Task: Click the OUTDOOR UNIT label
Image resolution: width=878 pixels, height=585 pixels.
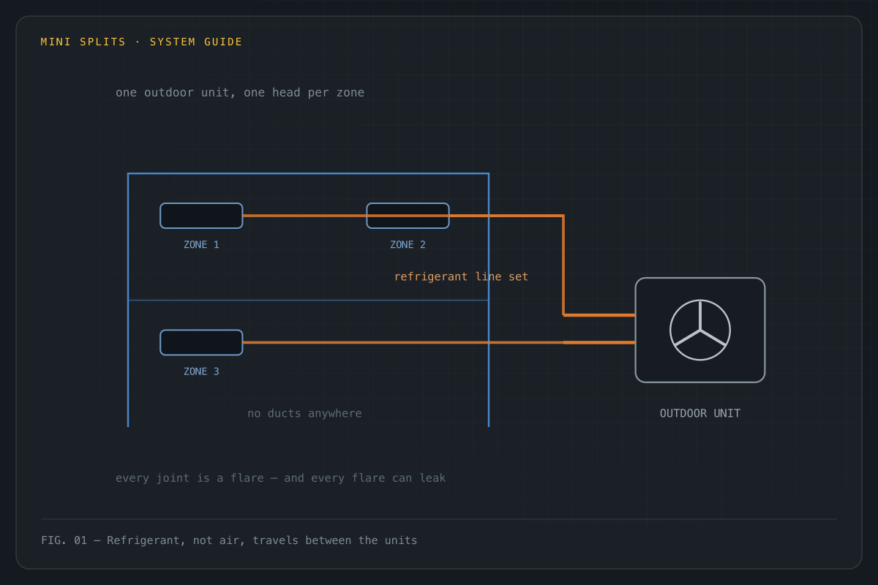Action: click(700, 413)
